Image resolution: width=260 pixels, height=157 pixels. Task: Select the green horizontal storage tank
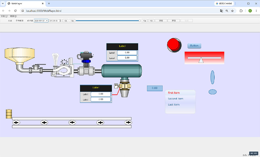pos(122,71)
